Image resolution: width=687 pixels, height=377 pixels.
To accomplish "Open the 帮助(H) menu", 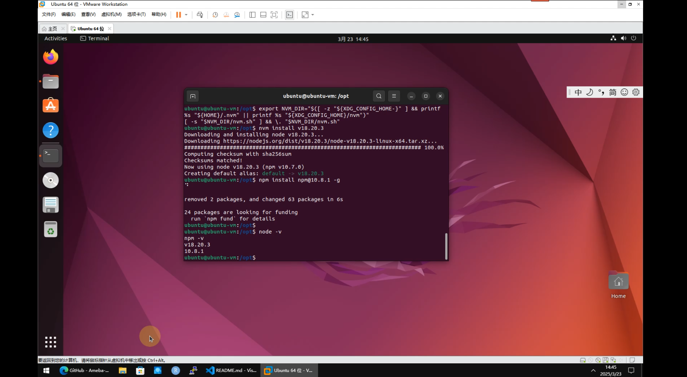I will tap(159, 14).
